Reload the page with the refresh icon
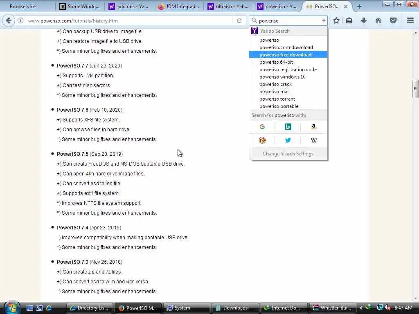This screenshot has width=419, height=314. (239, 20)
